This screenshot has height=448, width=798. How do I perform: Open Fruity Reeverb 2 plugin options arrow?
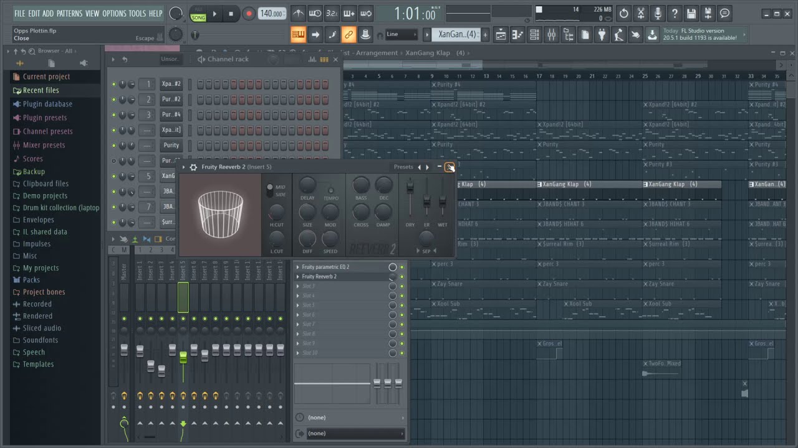(x=183, y=167)
